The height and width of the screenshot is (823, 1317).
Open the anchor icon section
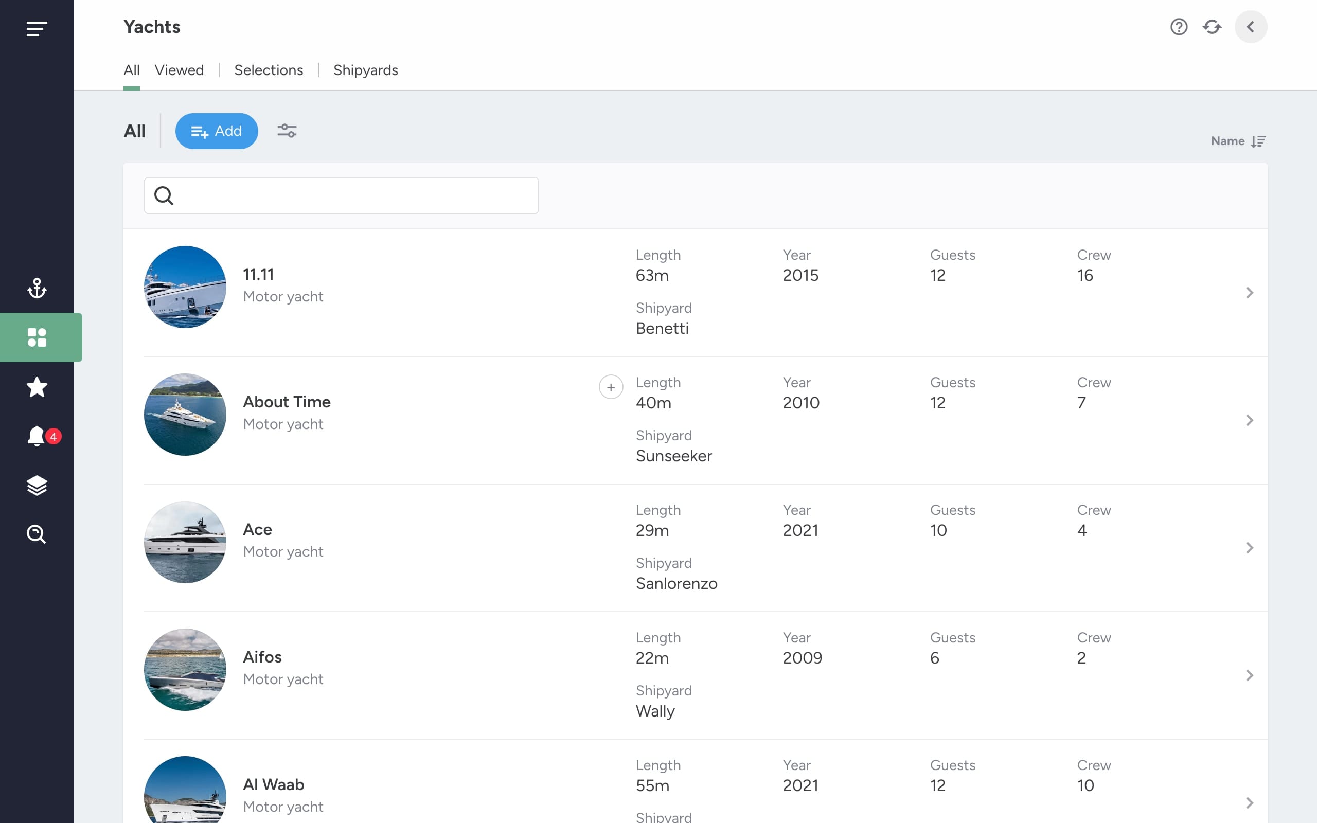click(x=37, y=288)
